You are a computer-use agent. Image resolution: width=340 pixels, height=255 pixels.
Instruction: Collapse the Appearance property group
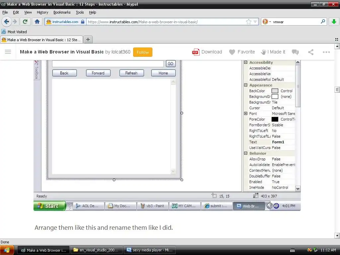(x=246, y=85)
